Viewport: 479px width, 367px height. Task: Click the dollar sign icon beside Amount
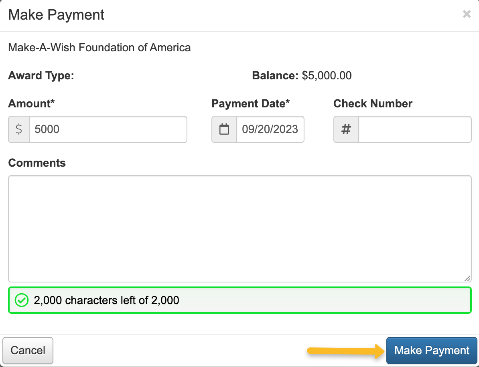18,129
